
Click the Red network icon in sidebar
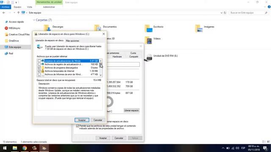pyautogui.click(x=6, y=54)
